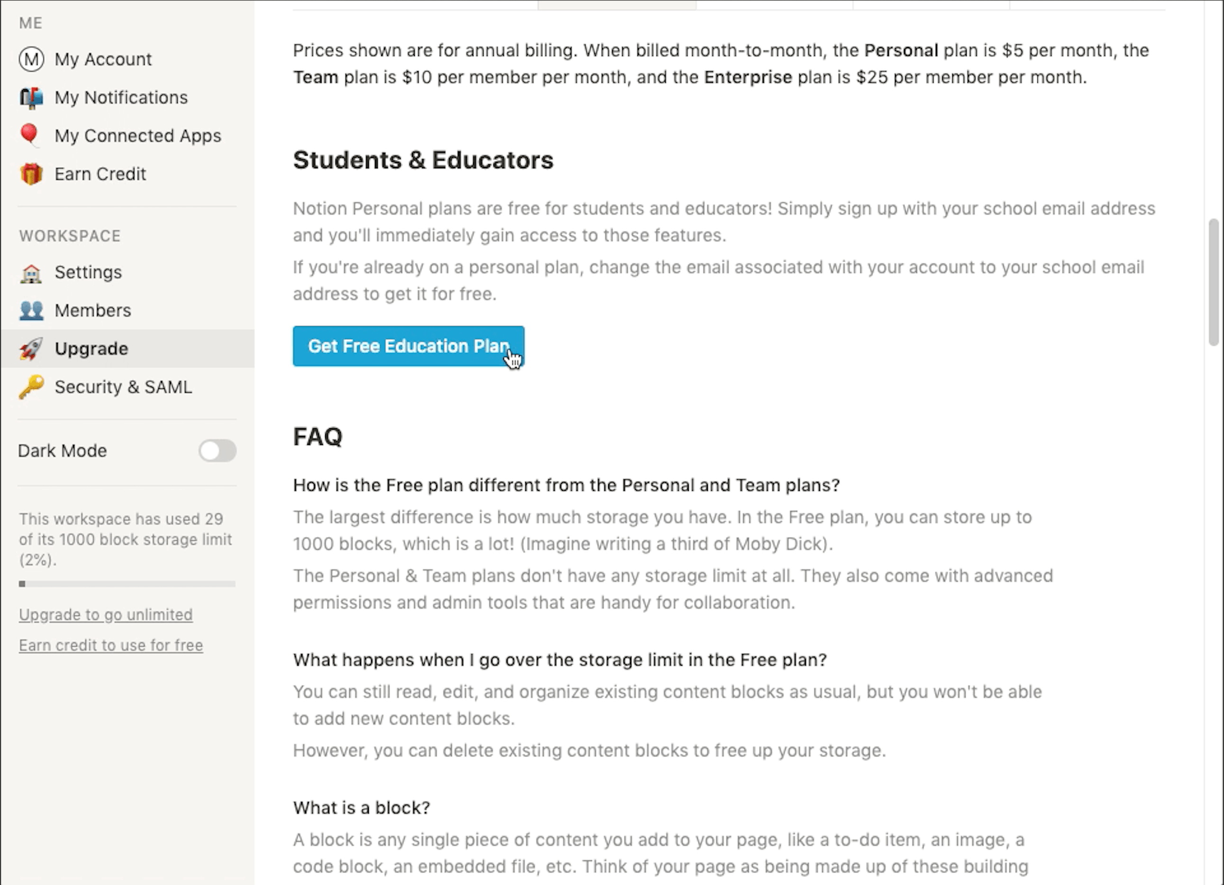
Task: Click the gift icon beside Earn Credit
Action: pos(31,174)
